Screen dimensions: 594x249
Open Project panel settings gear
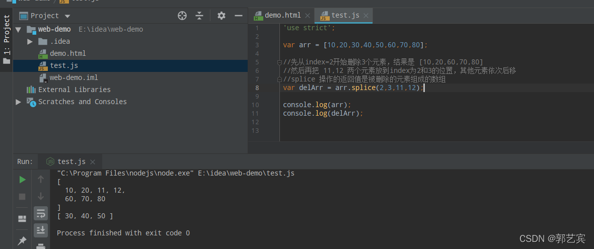coord(221,16)
